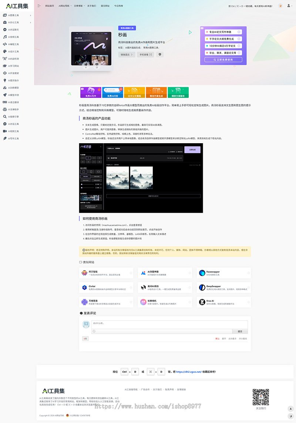This screenshot has width=296, height=423.
Task: Open the AI训练模型 sidebar icon
Action: coord(4,88)
